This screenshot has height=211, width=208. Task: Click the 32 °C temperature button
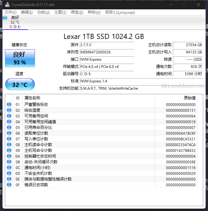[x=20, y=85]
